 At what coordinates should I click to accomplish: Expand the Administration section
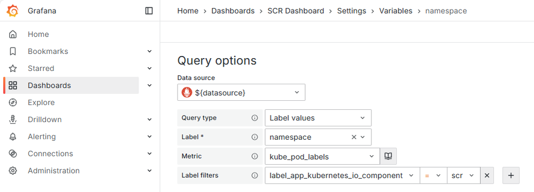[x=149, y=171]
